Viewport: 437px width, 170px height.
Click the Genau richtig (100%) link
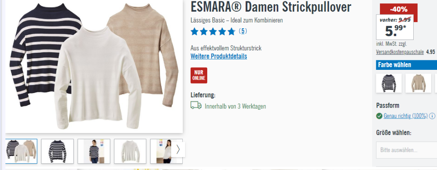(405, 116)
